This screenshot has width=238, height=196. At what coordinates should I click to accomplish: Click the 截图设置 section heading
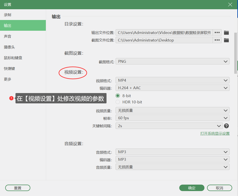coord(74,53)
